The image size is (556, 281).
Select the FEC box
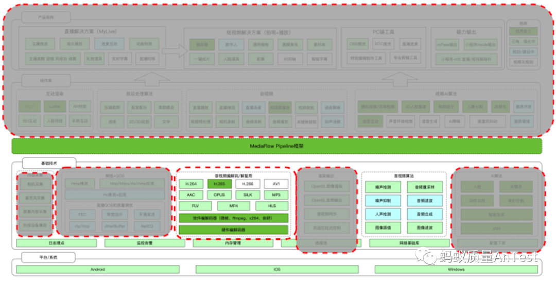pos(82,215)
